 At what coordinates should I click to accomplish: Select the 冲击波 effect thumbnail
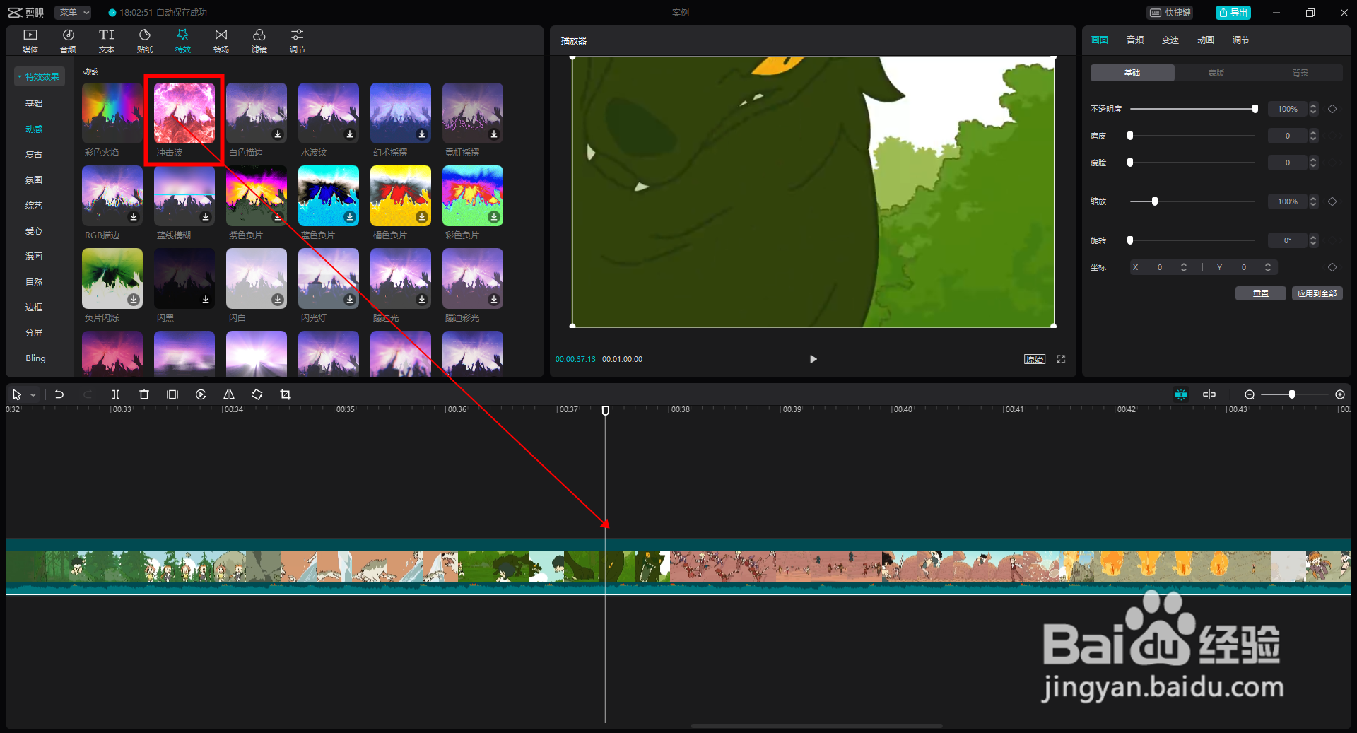tap(184, 113)
